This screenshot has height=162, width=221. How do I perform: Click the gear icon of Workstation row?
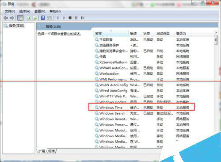tap(97, 73)
